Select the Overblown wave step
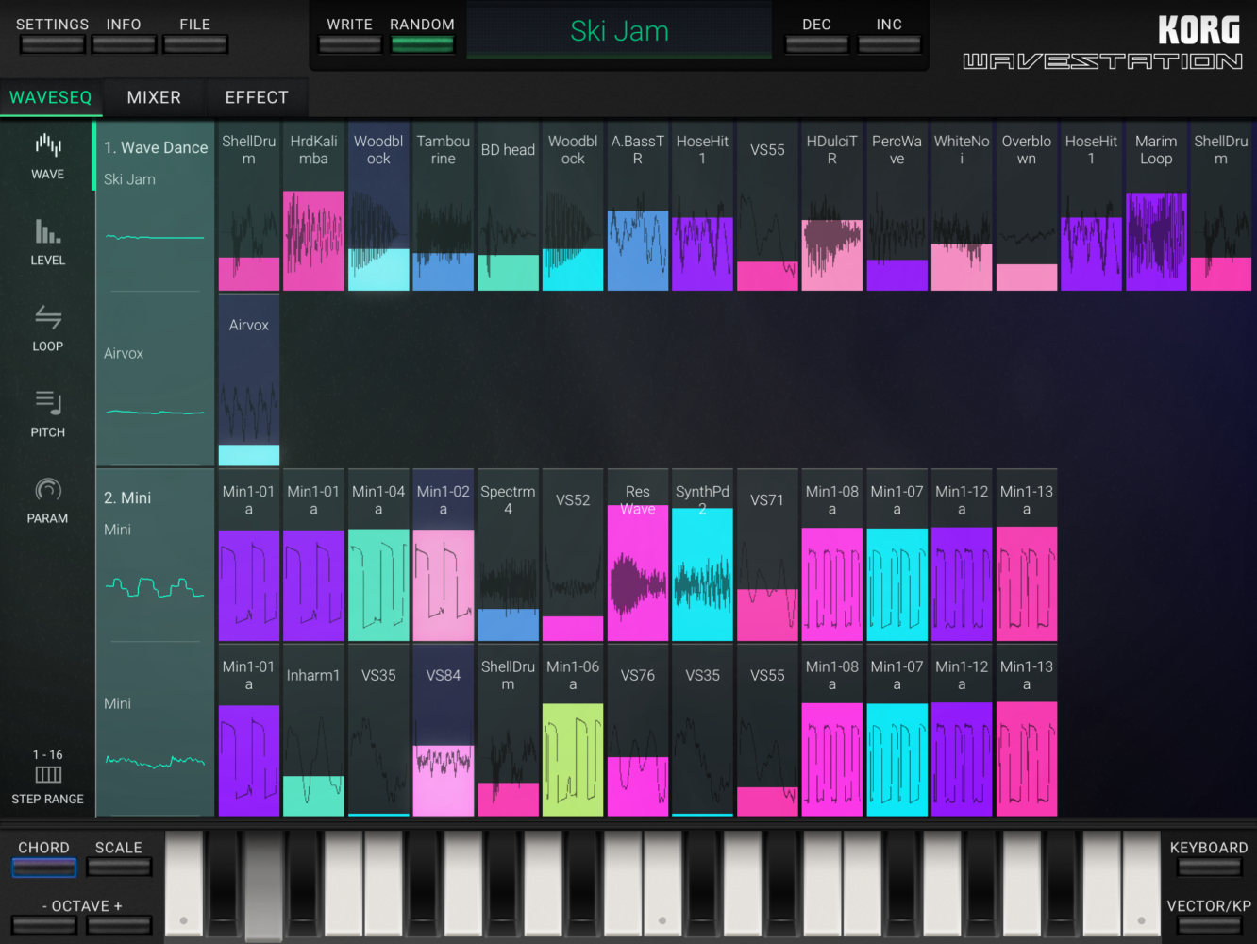 [1027, 206]
